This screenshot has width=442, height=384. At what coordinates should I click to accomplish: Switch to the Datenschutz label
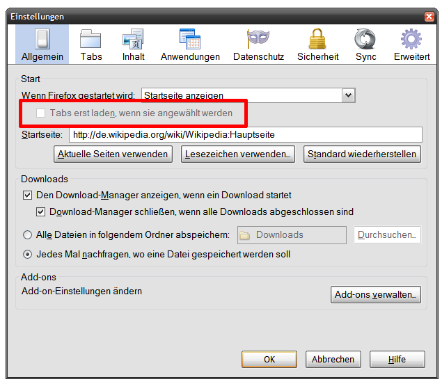(258, 56)
